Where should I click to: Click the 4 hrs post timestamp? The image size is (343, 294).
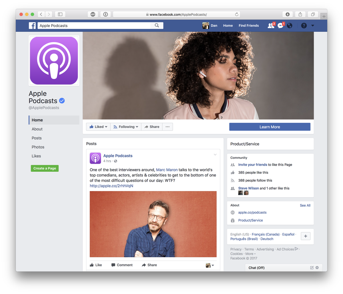[x=107, y=161]
